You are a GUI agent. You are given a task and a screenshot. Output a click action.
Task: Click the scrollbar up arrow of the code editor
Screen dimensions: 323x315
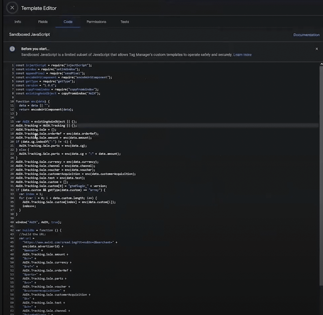pyautogui.click(x=321, y=64)
